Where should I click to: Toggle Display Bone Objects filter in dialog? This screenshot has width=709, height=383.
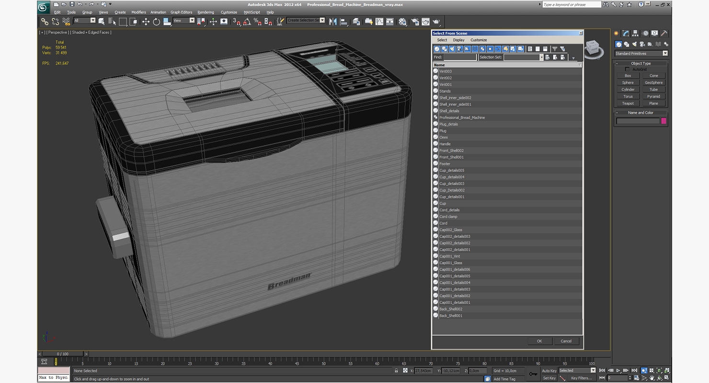click(x=497, y=49)
